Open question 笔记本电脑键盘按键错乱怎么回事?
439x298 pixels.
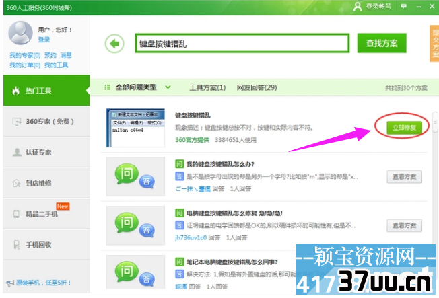click(232, 262)
